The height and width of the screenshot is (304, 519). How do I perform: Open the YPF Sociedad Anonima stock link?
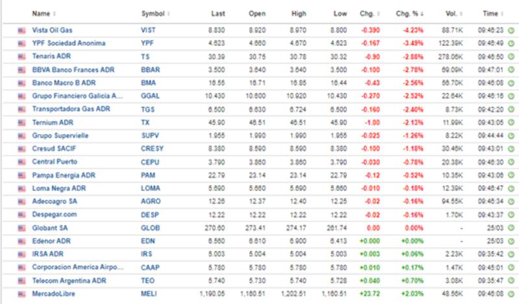click(69, 43)
